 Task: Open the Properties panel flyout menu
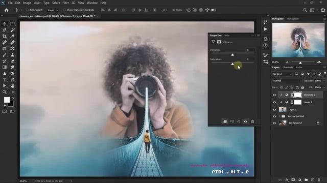259,36
